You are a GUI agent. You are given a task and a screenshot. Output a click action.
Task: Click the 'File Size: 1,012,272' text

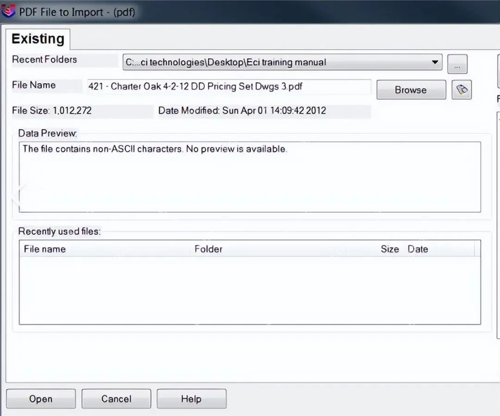tap(52, 111)
